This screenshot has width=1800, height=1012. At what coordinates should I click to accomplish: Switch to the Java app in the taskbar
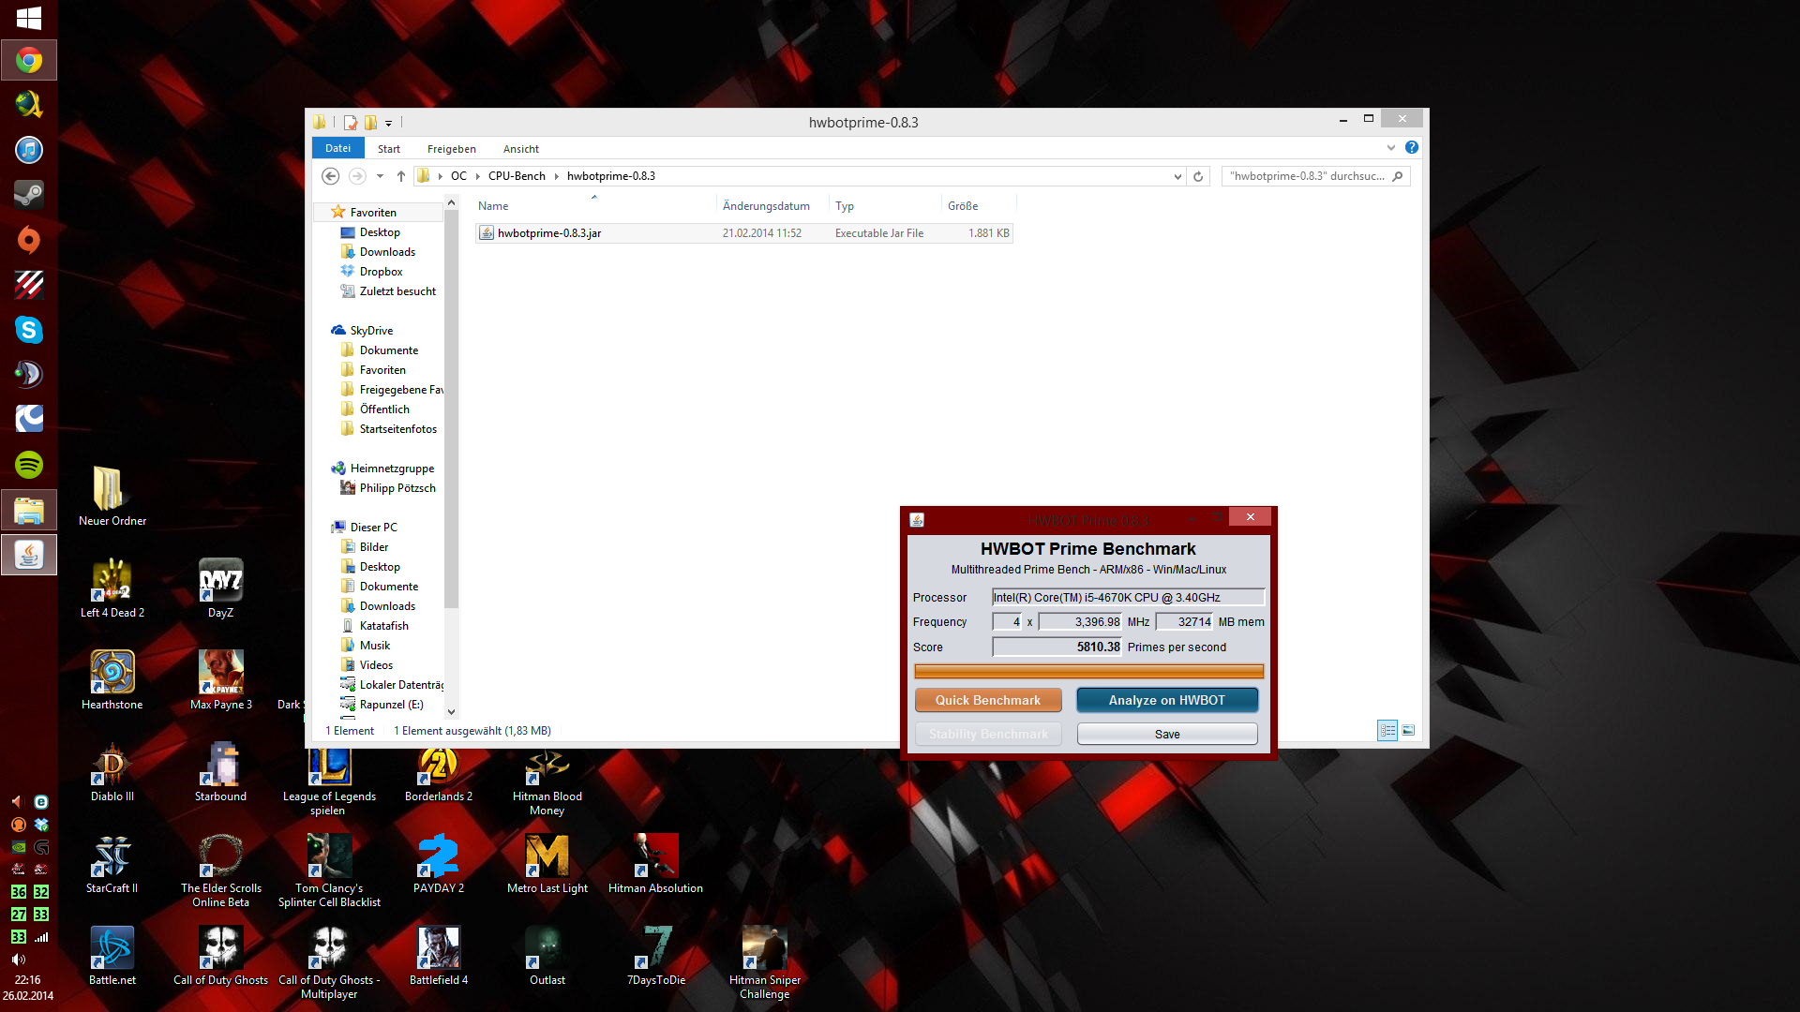click(x=29, y=555)
